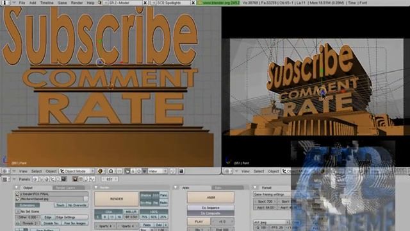Set render size to 75%

click(x=144, y=217)
